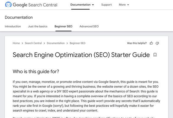Click the Google Search Central title text

[x=35, y=5]
